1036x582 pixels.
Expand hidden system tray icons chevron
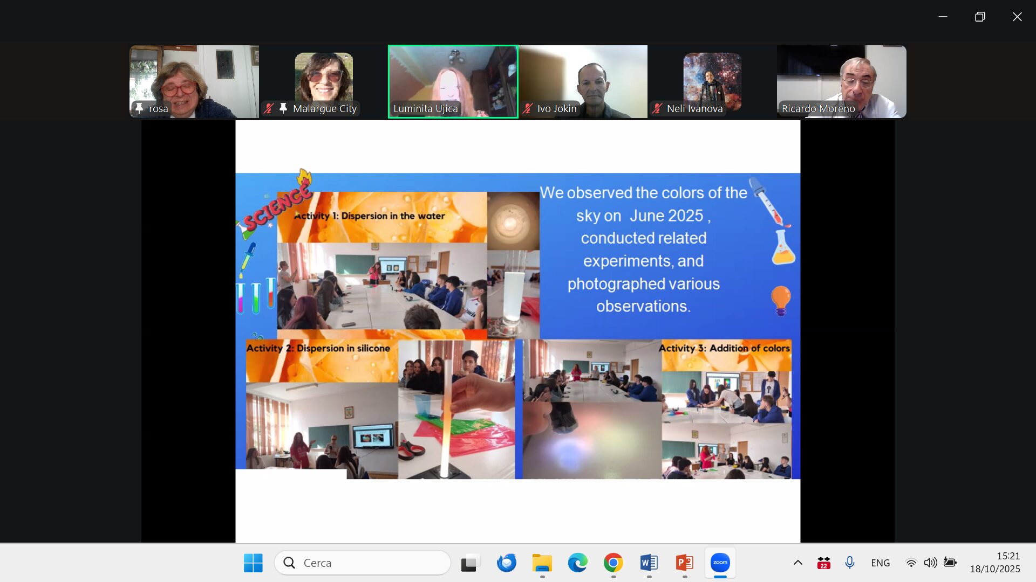coord(798,563)
